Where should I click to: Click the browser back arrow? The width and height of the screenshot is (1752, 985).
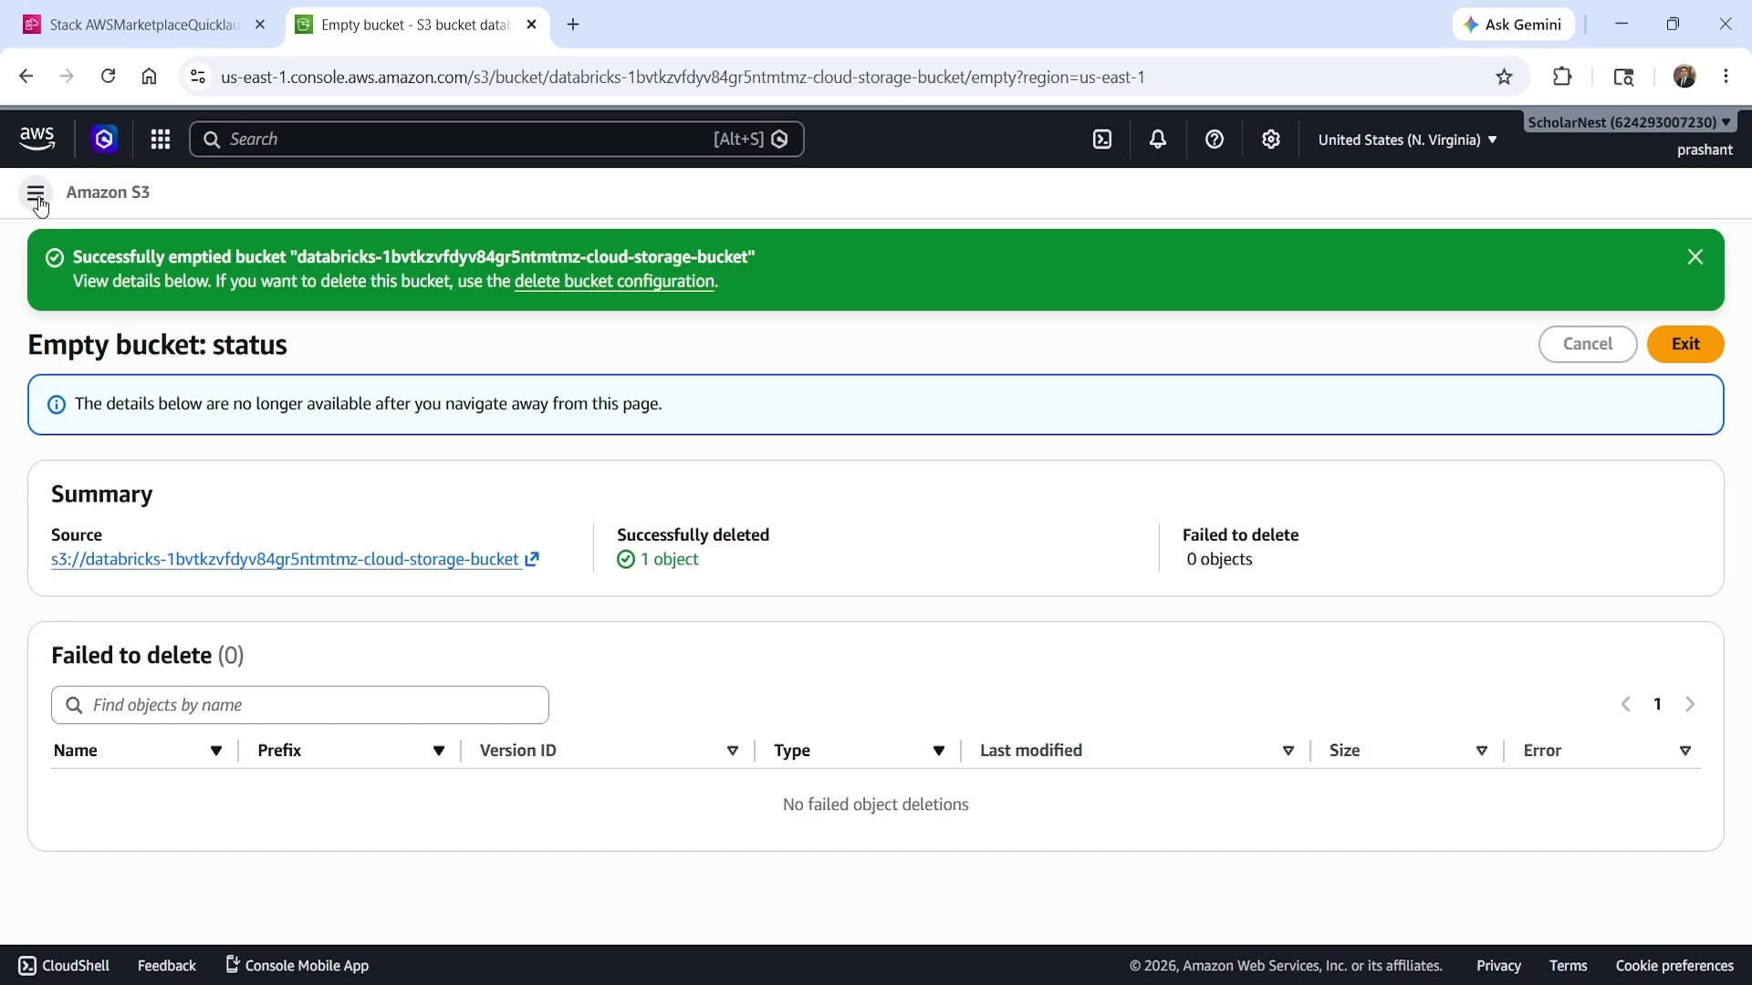click(x=26, y=77)
